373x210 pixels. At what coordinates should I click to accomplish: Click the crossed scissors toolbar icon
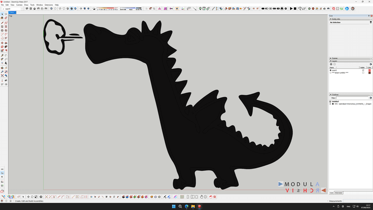245,8
